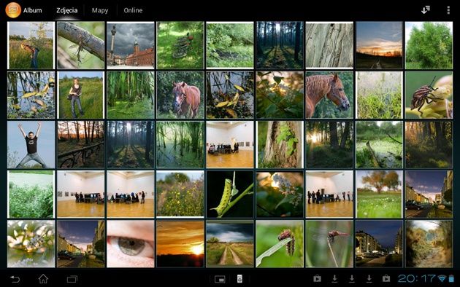Open the castle square with column photo
Image resolution: width=460 pixels, height=287 pixels.
click(131, 45)
